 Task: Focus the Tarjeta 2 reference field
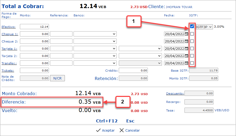tap(61, 56)
